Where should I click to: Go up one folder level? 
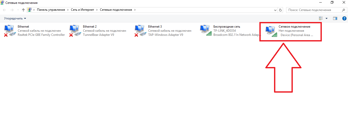tap(23, 10)
